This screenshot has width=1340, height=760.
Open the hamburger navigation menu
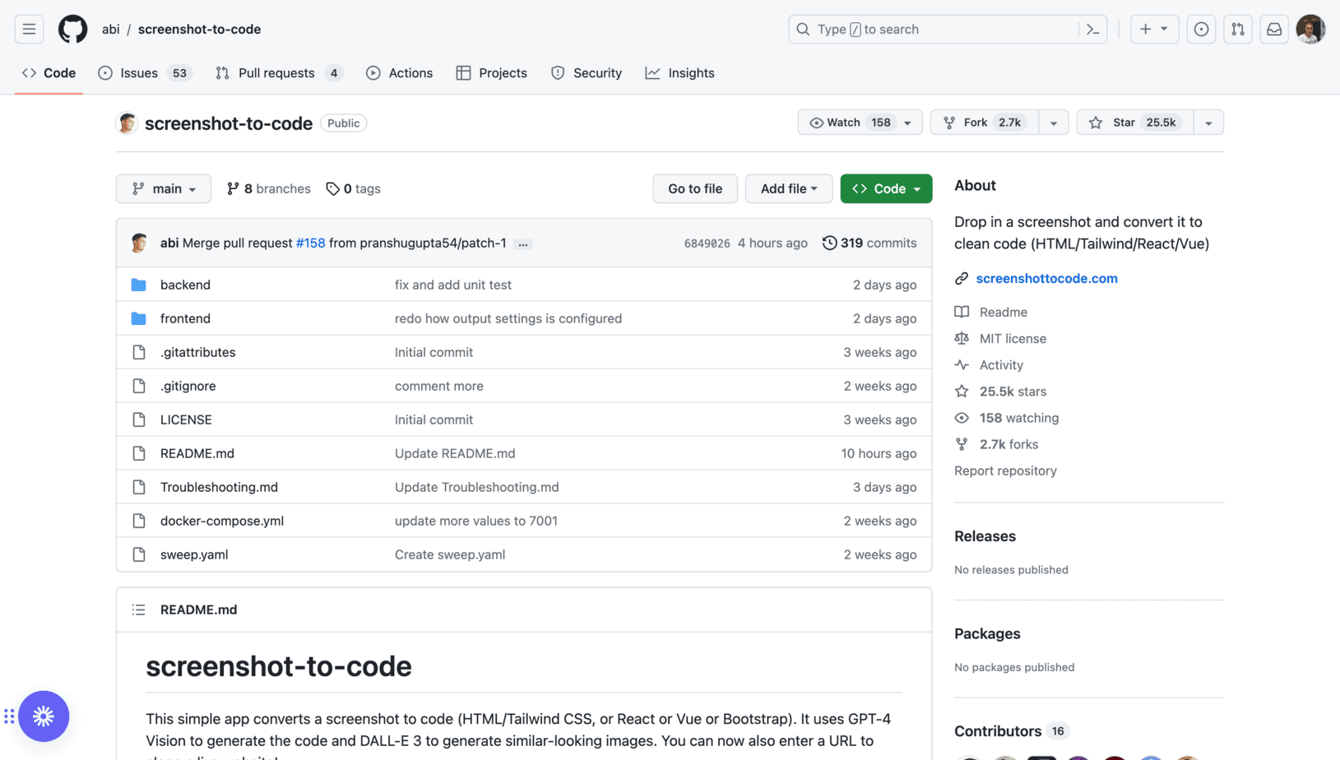click(29, 30)
